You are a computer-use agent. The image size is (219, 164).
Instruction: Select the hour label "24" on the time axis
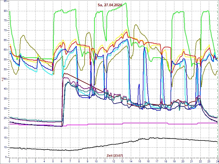[x=217, y=161]
